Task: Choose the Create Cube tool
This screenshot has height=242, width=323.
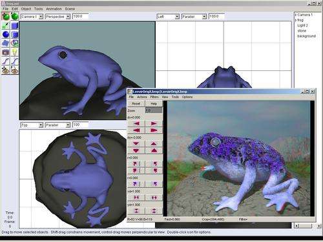Action: point(14,25)
